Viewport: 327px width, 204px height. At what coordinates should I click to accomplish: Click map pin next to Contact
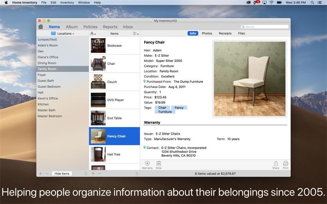click(x=145, y=148)
